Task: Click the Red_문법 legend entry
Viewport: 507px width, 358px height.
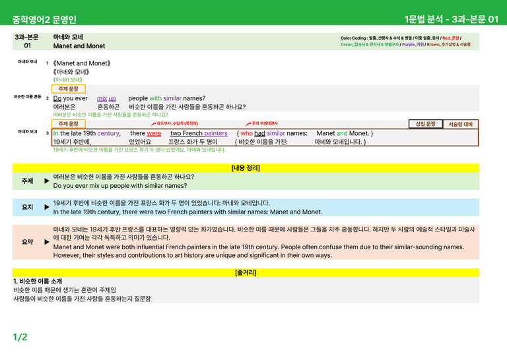Action: click(x=450, y=38)
